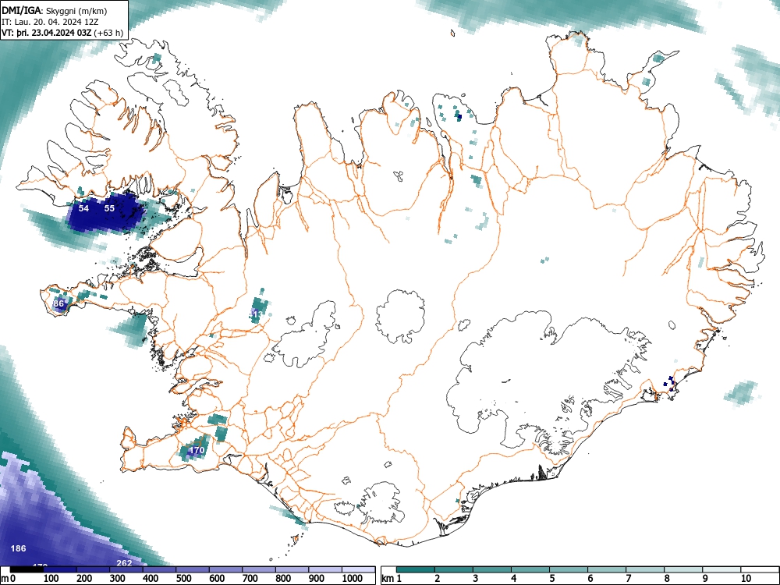Click the 5 tick label in km legend
Screen dimensions: 780x585
[x=551, y=578]
